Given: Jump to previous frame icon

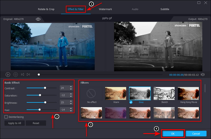Looking at the screenshot, I should (x=23, y=75).
